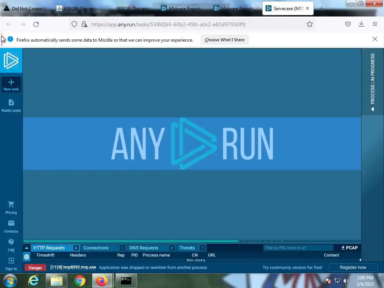Close the Server.exe browser tab

pos(307,8)
